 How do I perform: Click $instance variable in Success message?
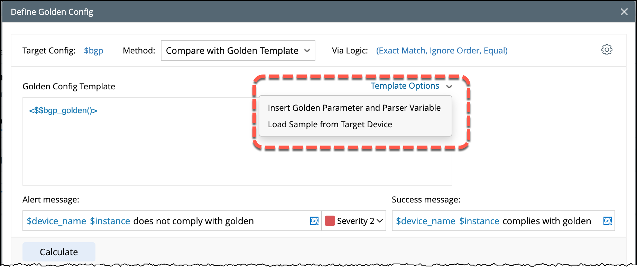click(479, 221)
